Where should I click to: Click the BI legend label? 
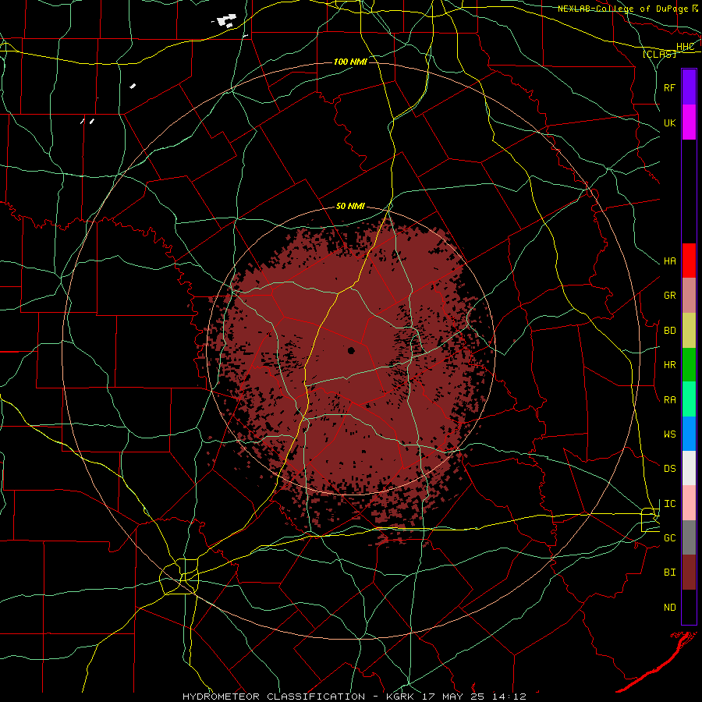(x=669, y=573)
